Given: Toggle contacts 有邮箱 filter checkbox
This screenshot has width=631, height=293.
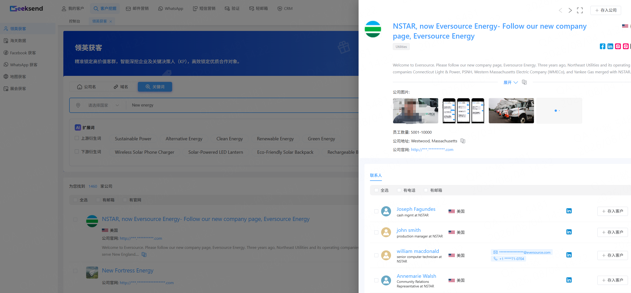Looking at the screenshot, I should click(426, 190).
